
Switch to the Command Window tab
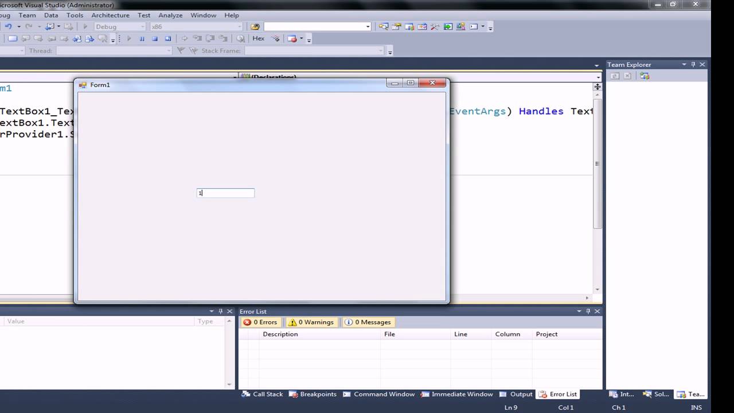coord(378,394)
